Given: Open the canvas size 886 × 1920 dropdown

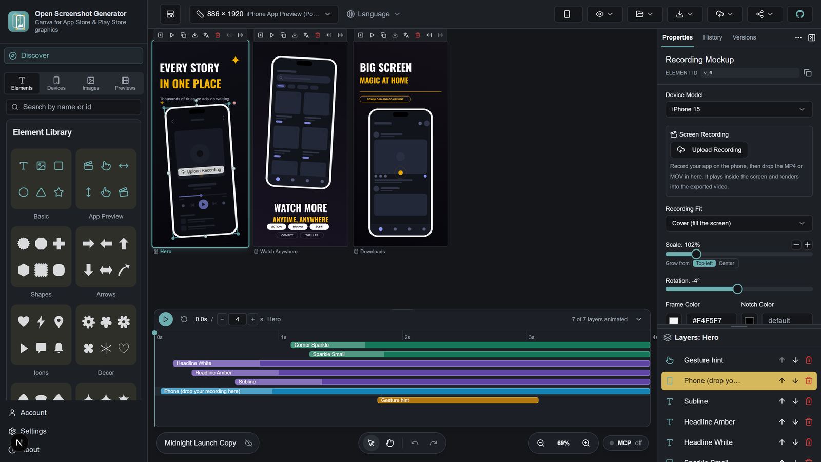Looking at the screenshot, I should pos(264,14).
